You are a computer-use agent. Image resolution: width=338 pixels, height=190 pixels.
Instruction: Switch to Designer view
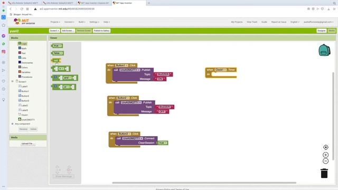(322, 31)
